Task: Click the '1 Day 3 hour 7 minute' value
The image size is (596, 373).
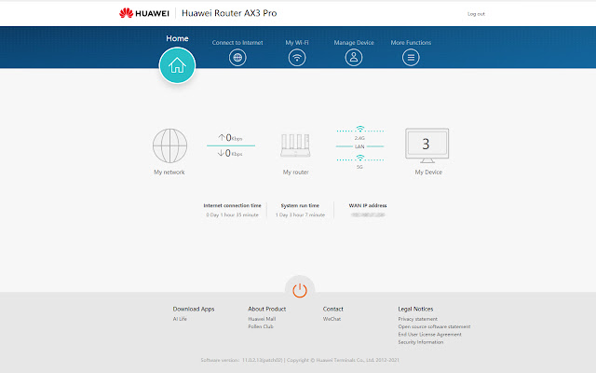Action: coord(300,215)
